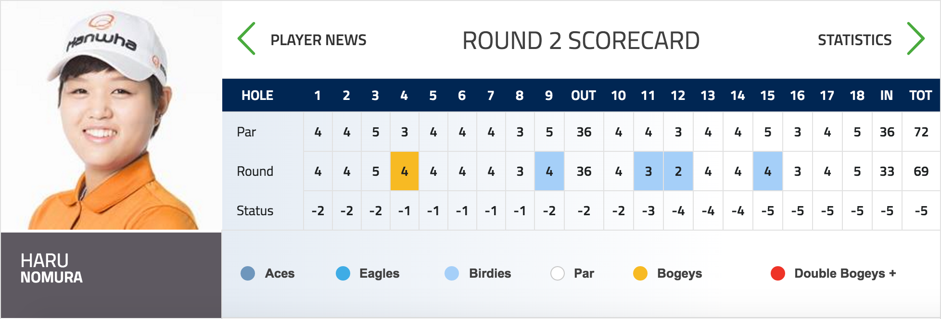This screenshot has width=941, height=319.
Task: Click Haru Nomura's player photo
Action: (111, 116)
